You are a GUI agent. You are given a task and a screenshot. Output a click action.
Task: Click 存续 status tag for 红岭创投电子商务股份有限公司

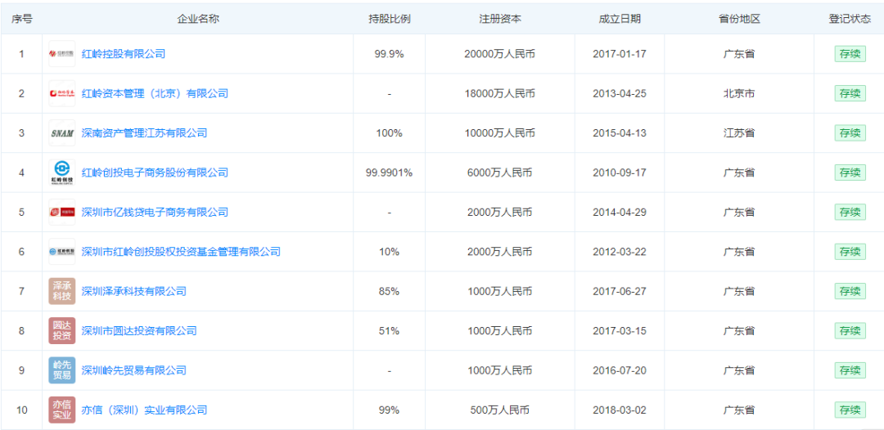pos(850,172)
